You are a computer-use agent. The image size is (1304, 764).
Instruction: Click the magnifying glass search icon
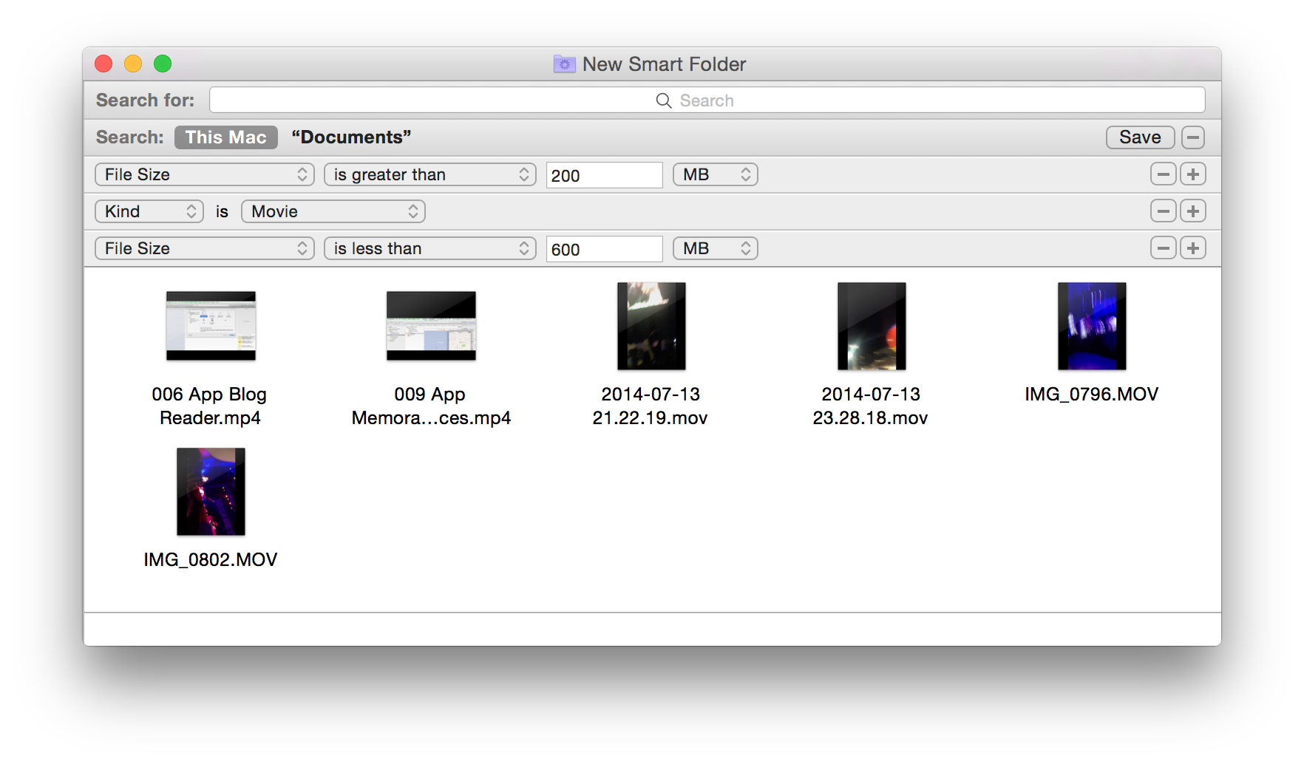(663, 100)
